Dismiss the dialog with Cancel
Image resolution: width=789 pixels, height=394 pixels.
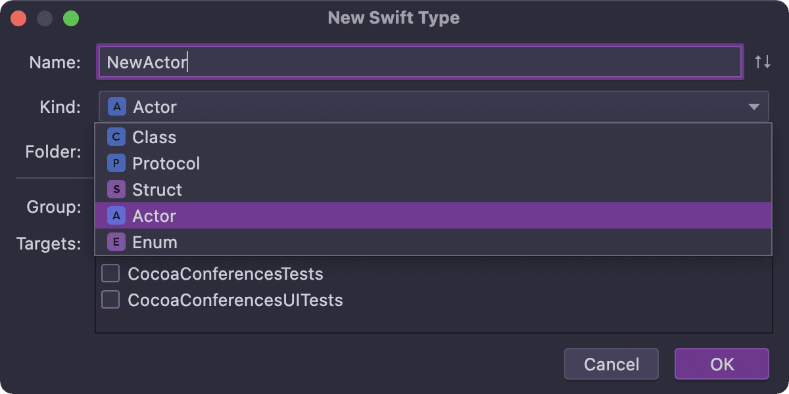(611, 364)
